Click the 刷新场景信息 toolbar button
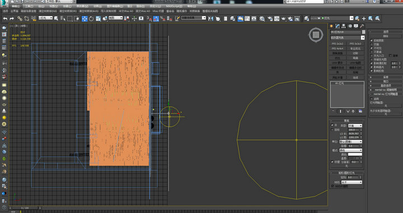403x213 pixels. [x=29, y=11]
